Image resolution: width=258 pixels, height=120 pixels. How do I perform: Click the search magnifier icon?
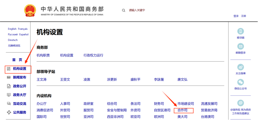pyautogui.click(x=123, y=11)
